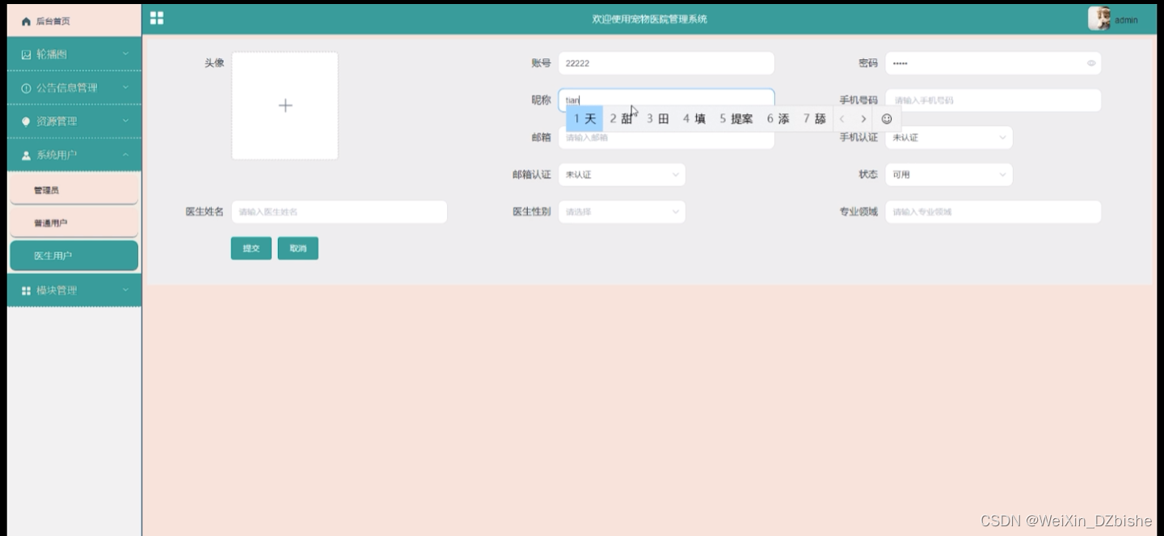Choose IME candidate 4 填
The width and height of the screenshot is (1164, 536).
[694, 119]
